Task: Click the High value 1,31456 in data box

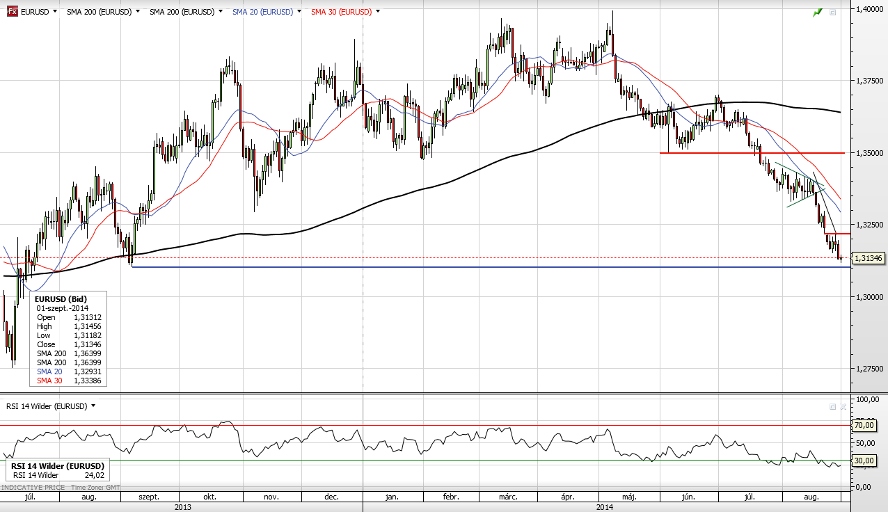Action: 88,326
